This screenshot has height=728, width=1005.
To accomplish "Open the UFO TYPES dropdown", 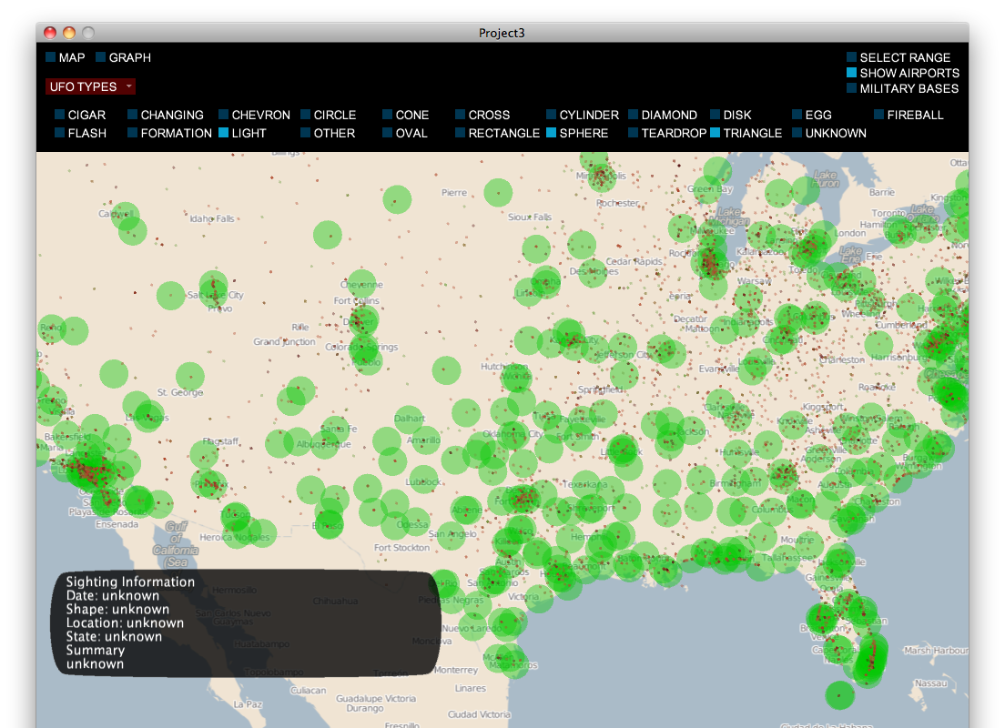I will coord(90,86).
